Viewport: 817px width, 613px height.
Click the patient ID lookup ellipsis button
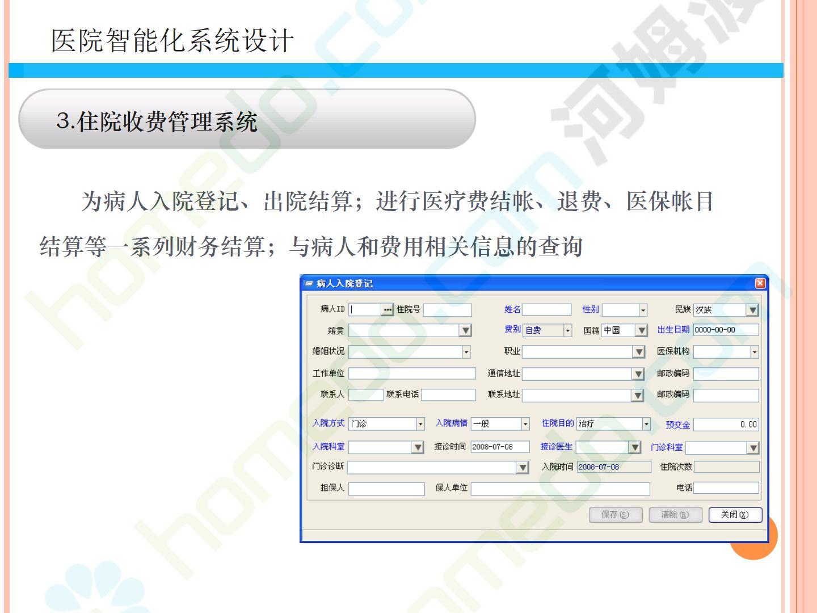388,310
